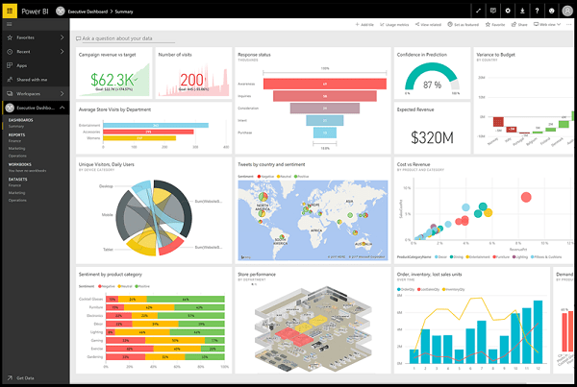
Task: Open the notifications chat icon in the header
Action: point(493,11)
